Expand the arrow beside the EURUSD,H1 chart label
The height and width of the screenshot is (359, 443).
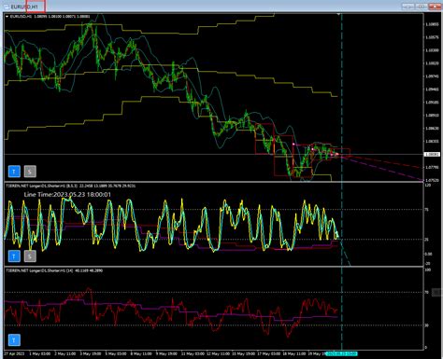(7, 17)
